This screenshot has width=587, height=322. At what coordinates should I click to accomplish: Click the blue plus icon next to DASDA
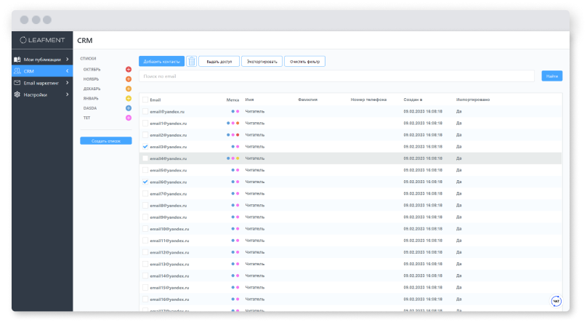point(129,108)
